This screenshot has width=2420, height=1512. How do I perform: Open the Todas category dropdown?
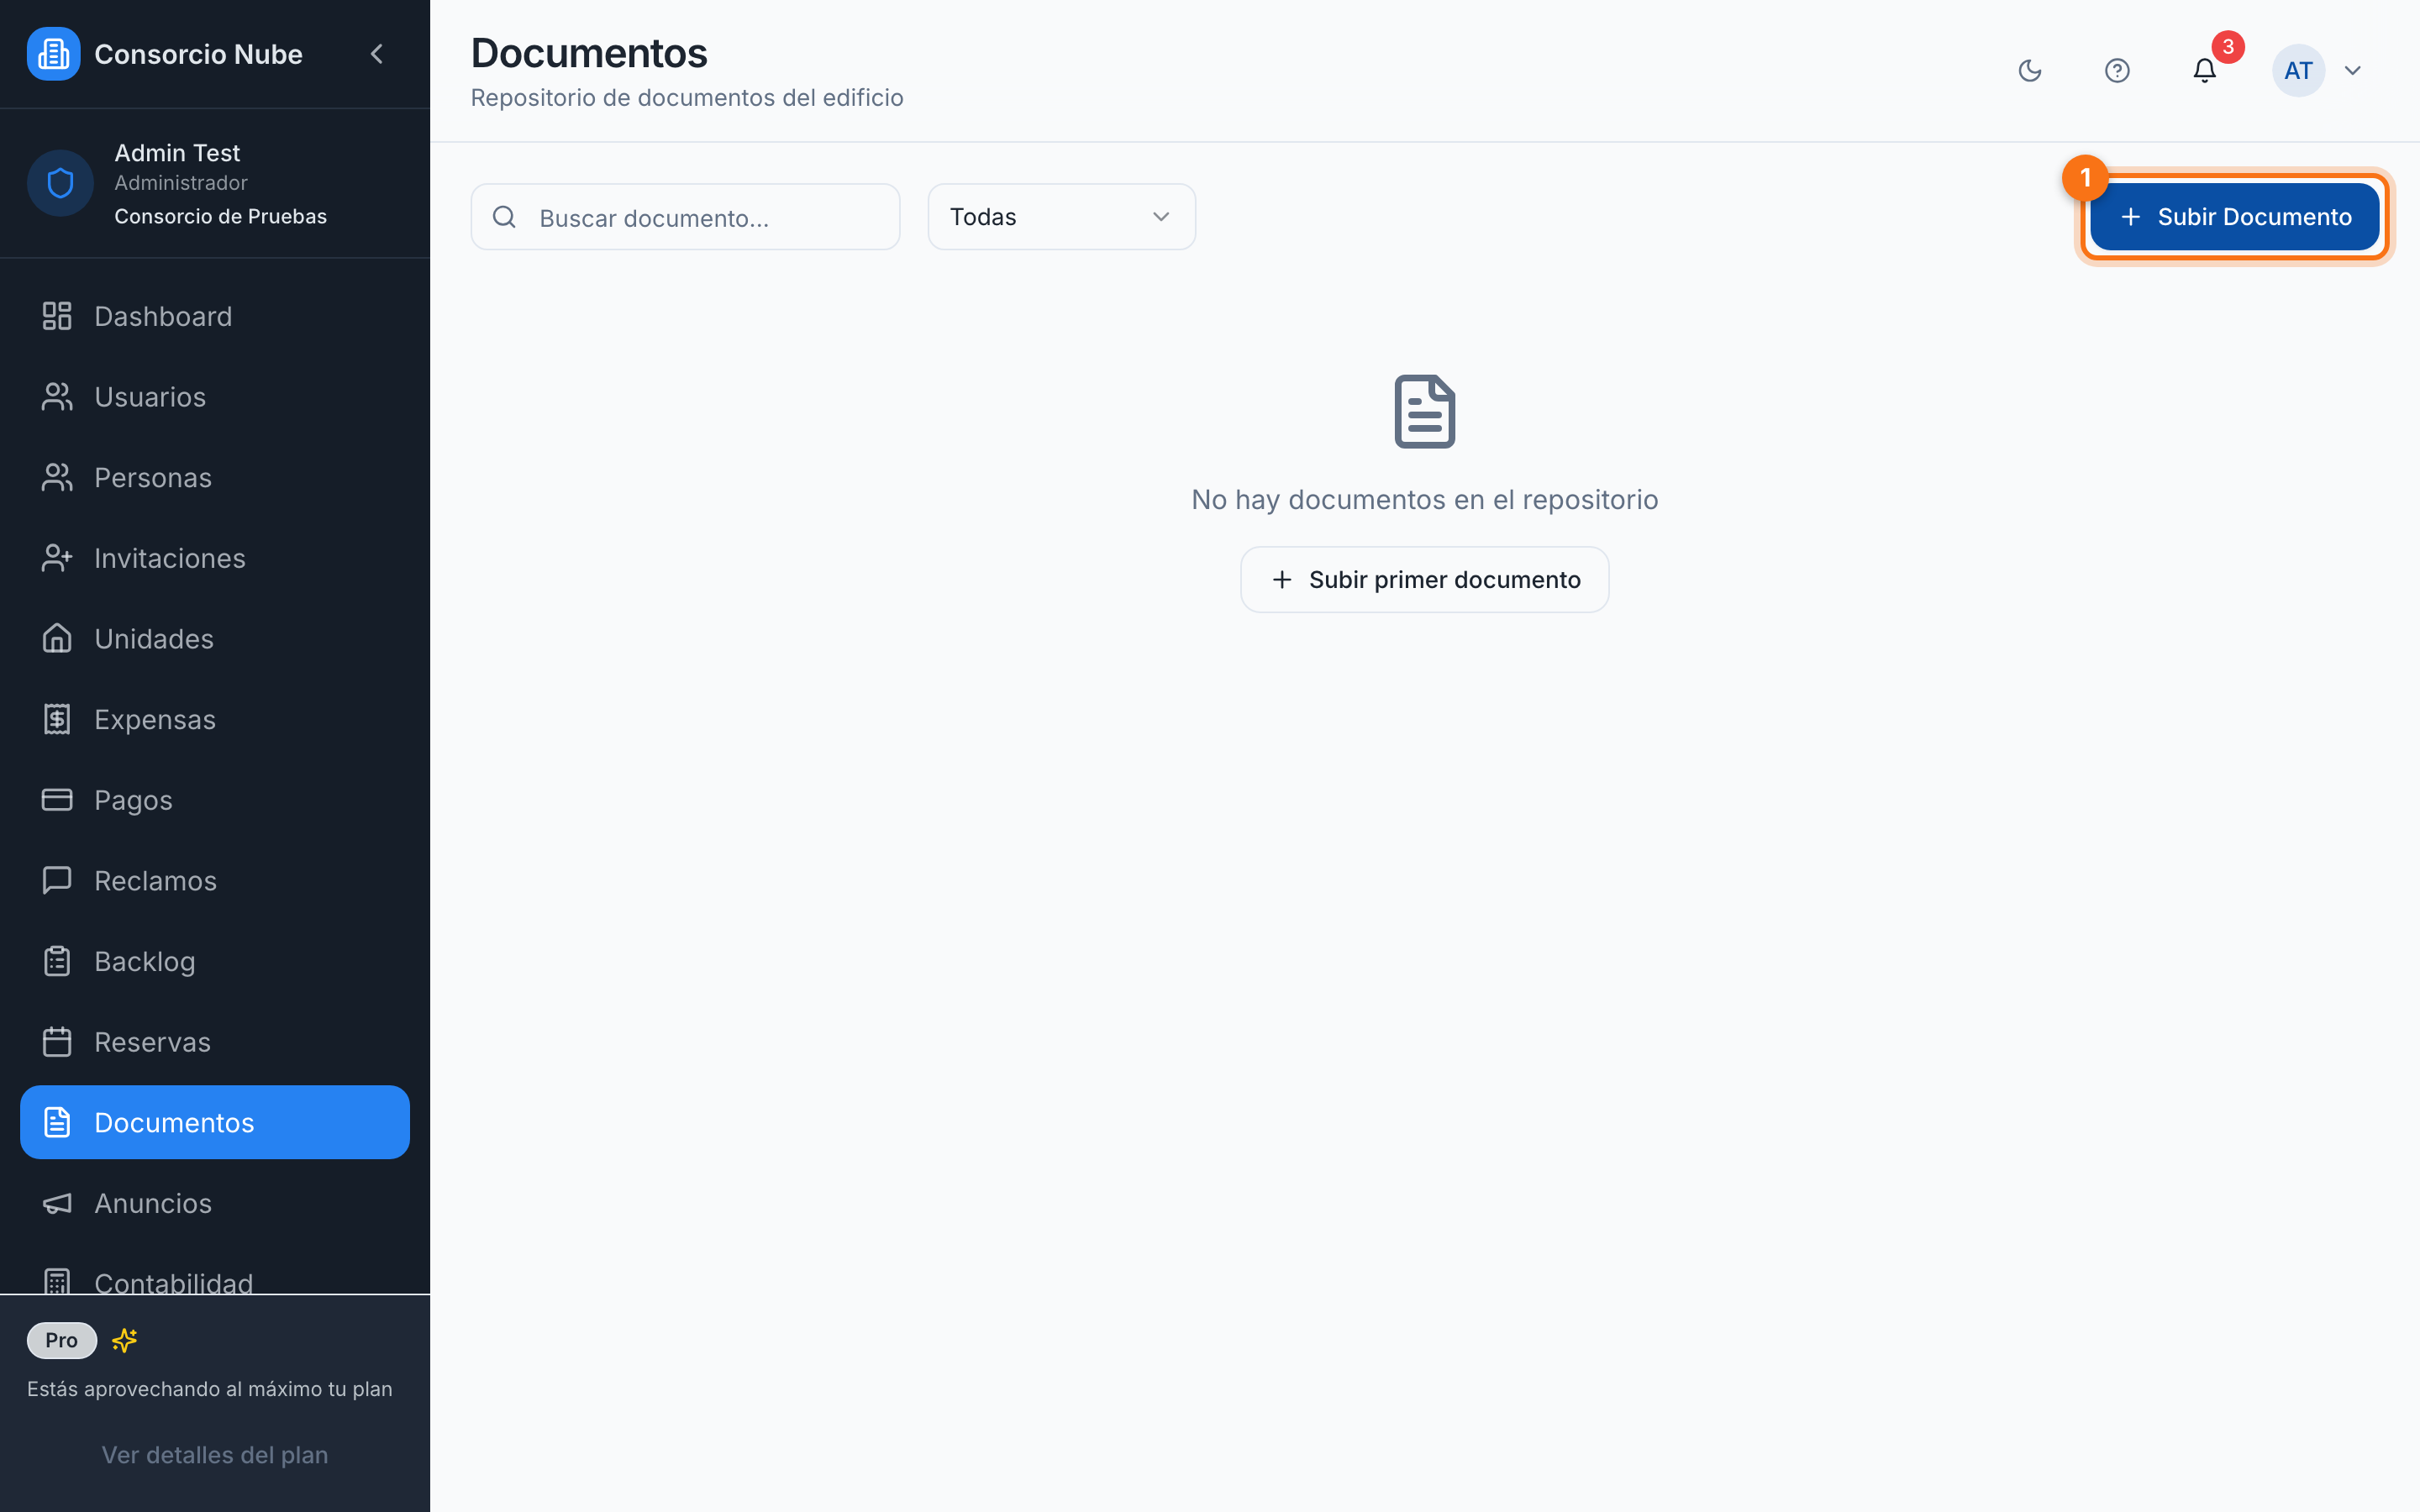coord(1061,217)
